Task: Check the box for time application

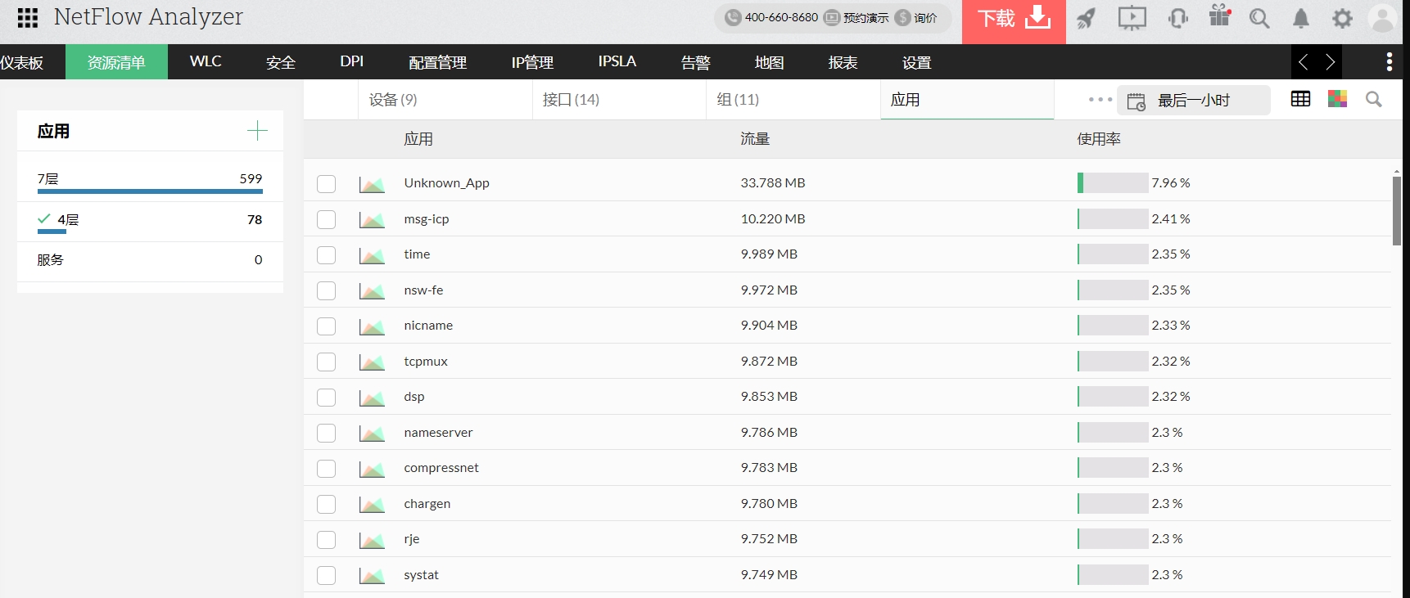Action: click(327, 255)
